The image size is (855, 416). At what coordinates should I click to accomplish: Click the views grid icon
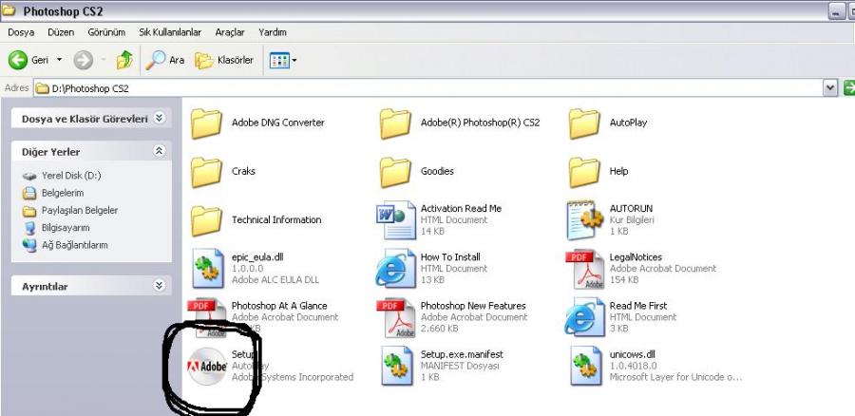pyautogui.click(x=279, y=60)
